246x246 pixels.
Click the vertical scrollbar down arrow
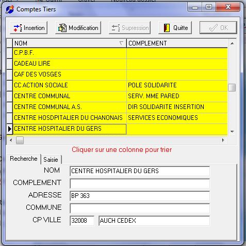(x=232, y=132)
